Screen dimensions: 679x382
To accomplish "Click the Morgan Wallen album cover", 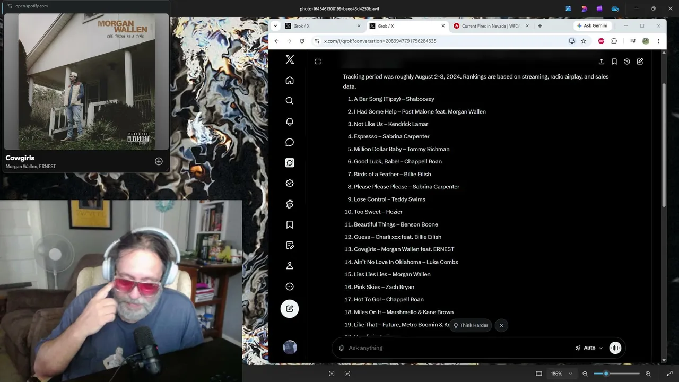I will [x=86, y=82].
